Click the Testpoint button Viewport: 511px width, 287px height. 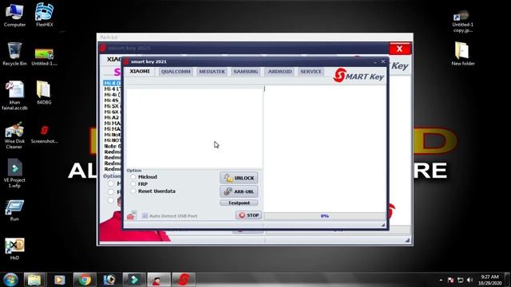[239, 202]
